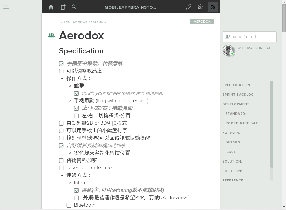Check 可以用手機上的小鍵盤打字 checkbox

[61, 131]
